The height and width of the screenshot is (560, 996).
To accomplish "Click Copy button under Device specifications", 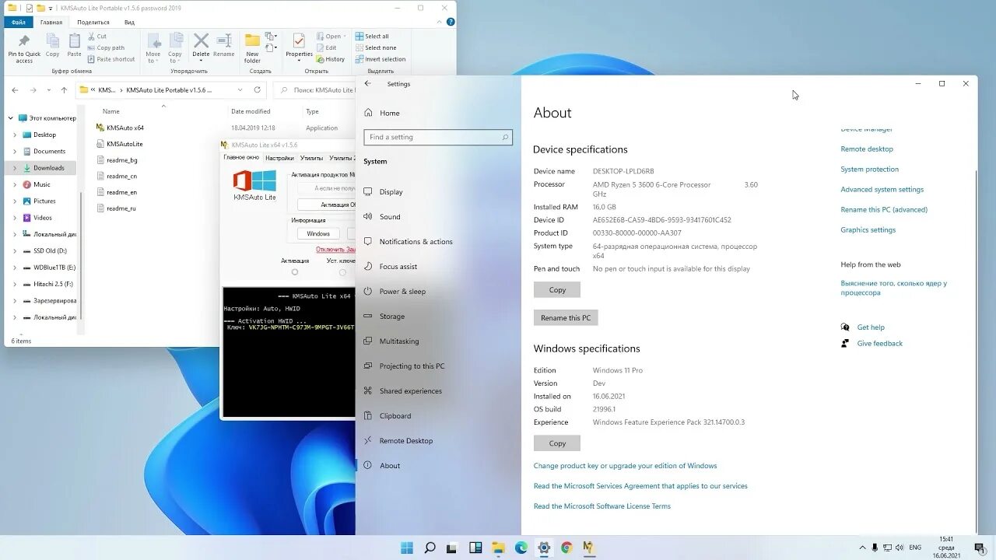I will (557, 289).
